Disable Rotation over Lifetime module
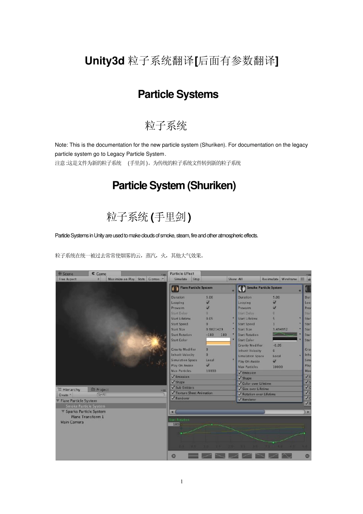The image size is (363, 514). (x=240, y=394)
